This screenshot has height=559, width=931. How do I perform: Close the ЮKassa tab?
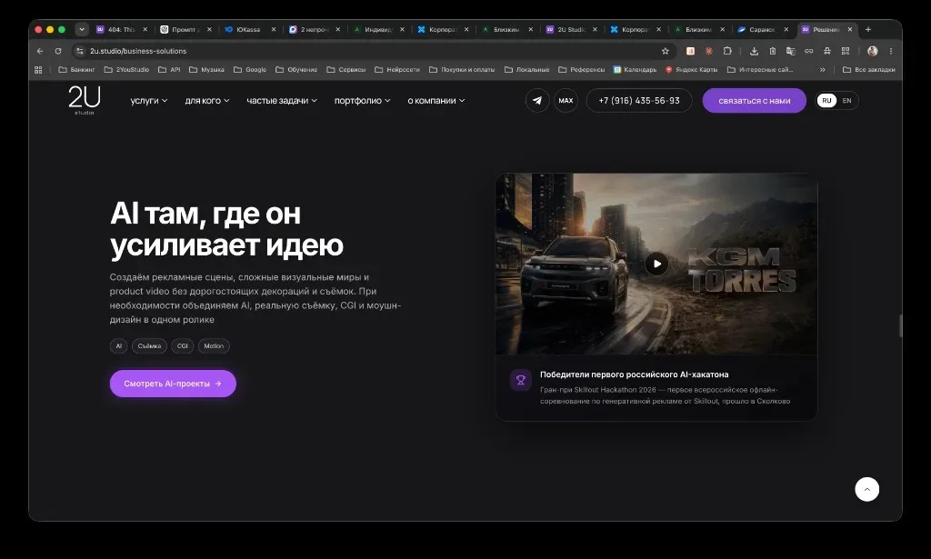(274, 29)
